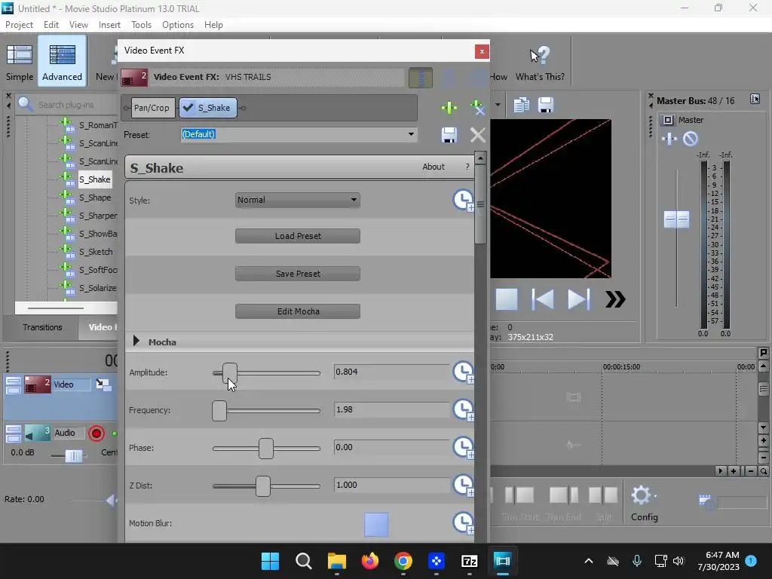Image resolution: width=772 pixels, height=579 pixels.
Task: Show more transport buttons chevron
Action: (x=615, y=299)
